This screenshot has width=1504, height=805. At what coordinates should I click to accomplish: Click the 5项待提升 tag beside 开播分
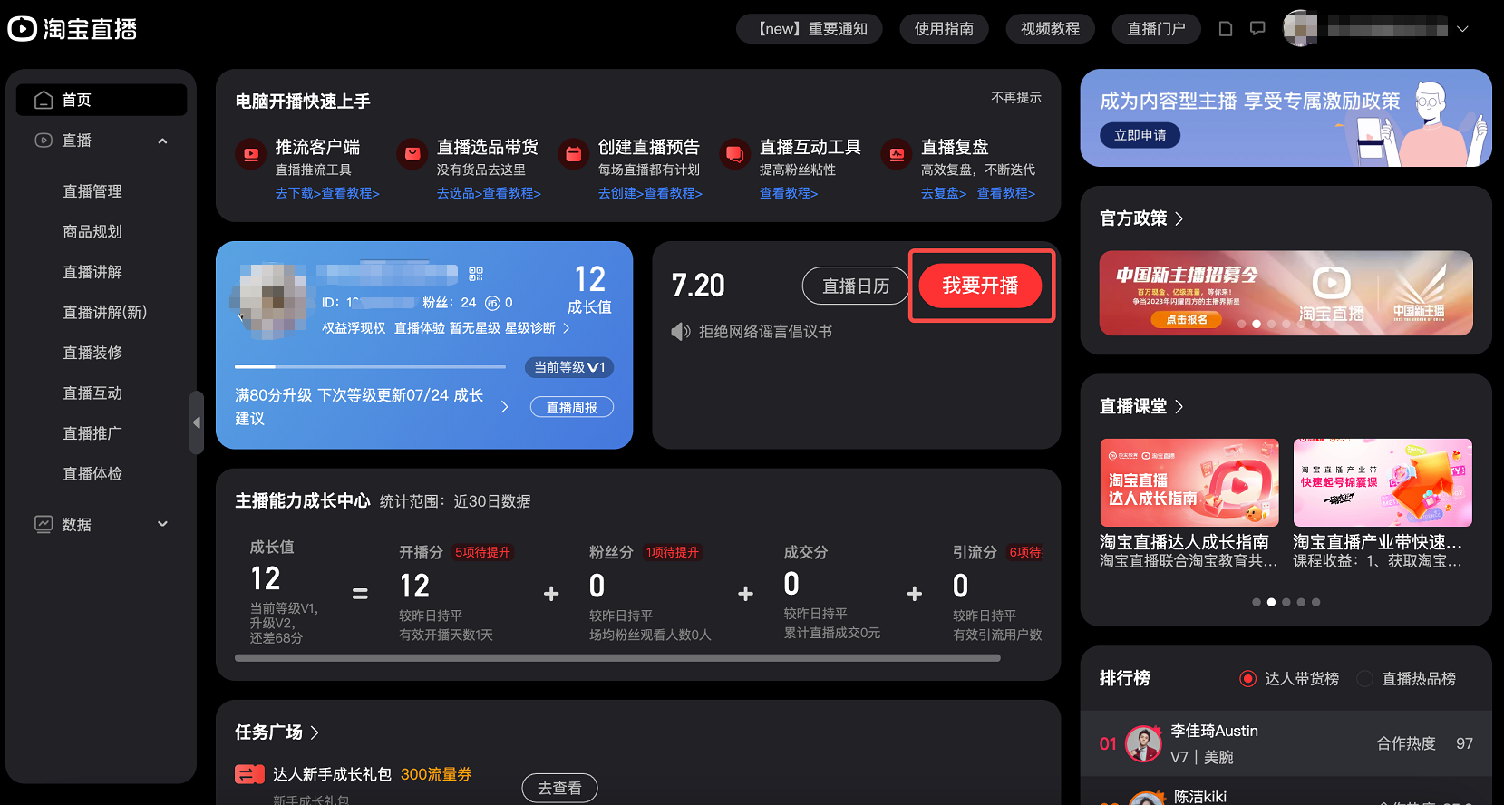[482, 552]
